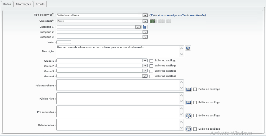Click into the Valor input field
This screenshot has width=266, height=136.
tap(64, 42)
